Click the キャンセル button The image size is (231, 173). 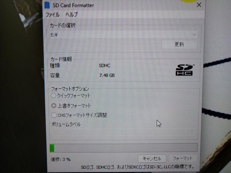(152, 158)
